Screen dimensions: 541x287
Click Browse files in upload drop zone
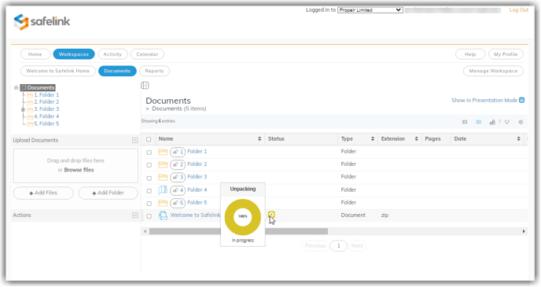click(79, 170)
